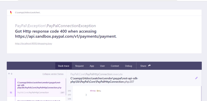The image size is (207, 101).
Task: Open the Share menu
Action: (143, 66)
